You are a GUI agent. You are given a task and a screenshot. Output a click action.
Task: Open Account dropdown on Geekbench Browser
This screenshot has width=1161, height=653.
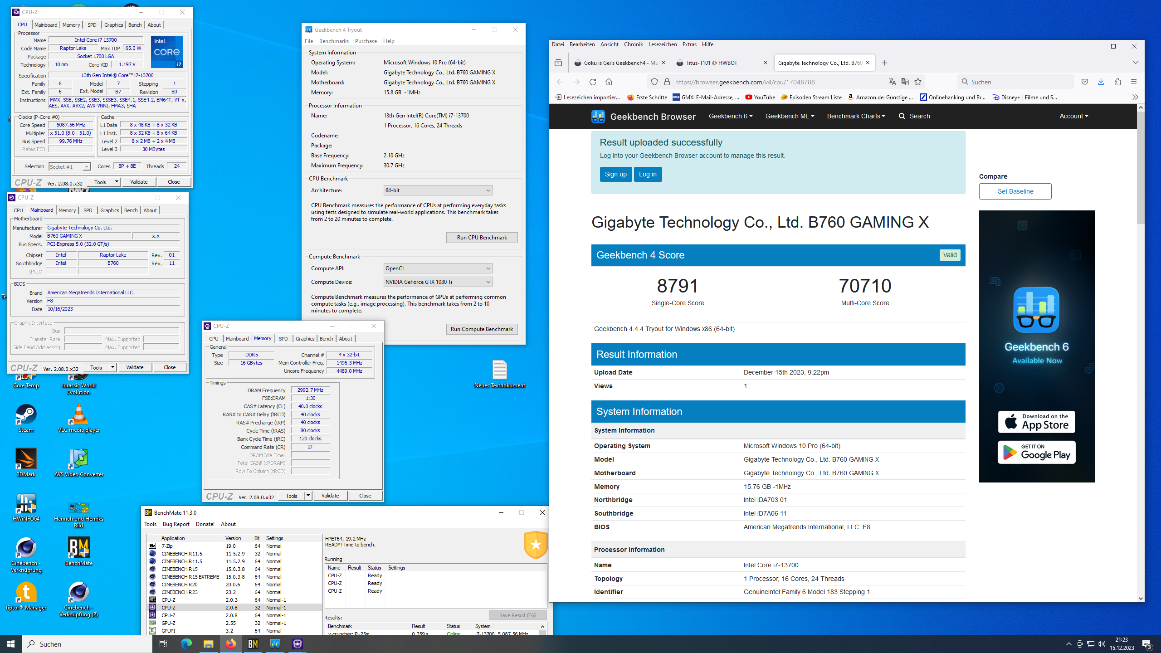coord(1073,117)
